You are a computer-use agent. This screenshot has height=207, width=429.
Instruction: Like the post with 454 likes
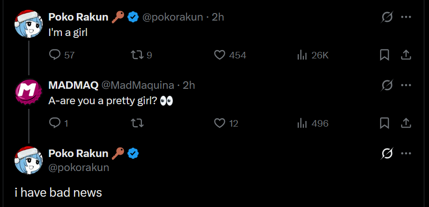pyautogui.click(x=220, y=55)
